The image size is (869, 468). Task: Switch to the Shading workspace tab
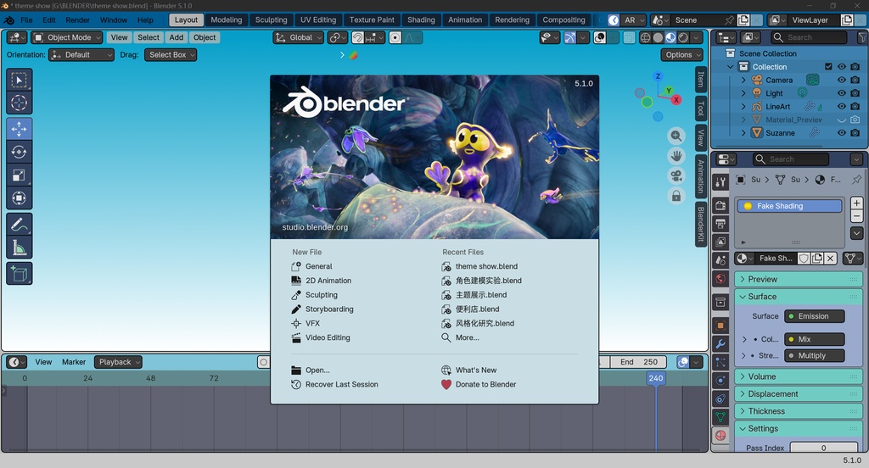421,20
